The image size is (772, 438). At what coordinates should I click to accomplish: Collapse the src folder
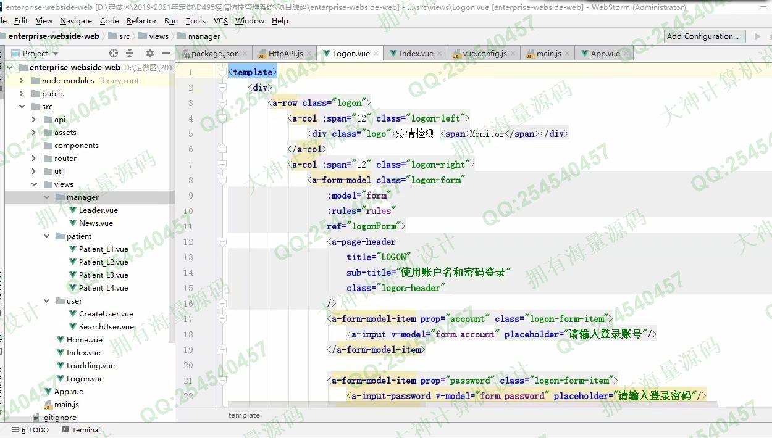[21, 107]
